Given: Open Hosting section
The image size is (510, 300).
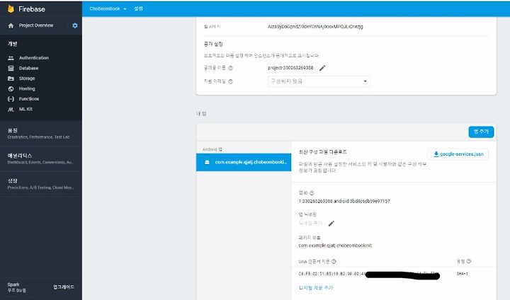Looking at the screenshot, I should 27,88.
